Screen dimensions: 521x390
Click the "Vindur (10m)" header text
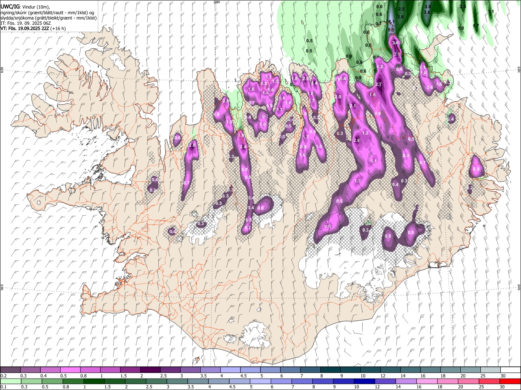pos(35,6)
